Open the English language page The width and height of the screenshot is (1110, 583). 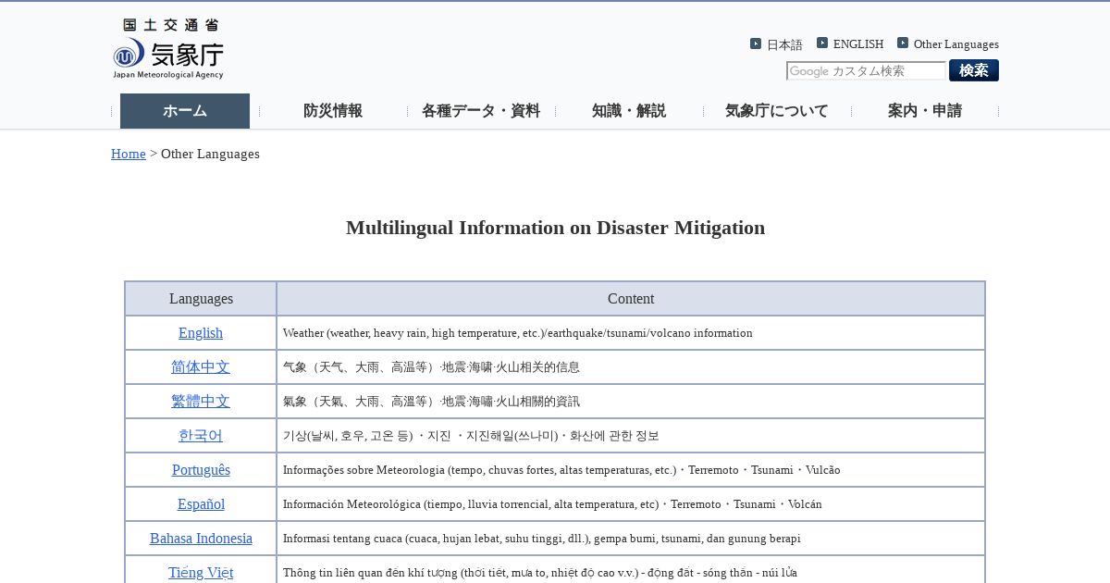click(x=201, y=333)
